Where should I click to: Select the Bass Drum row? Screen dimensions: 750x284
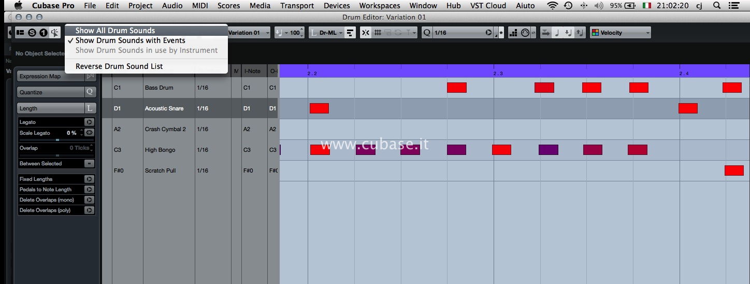pos(190,88)
